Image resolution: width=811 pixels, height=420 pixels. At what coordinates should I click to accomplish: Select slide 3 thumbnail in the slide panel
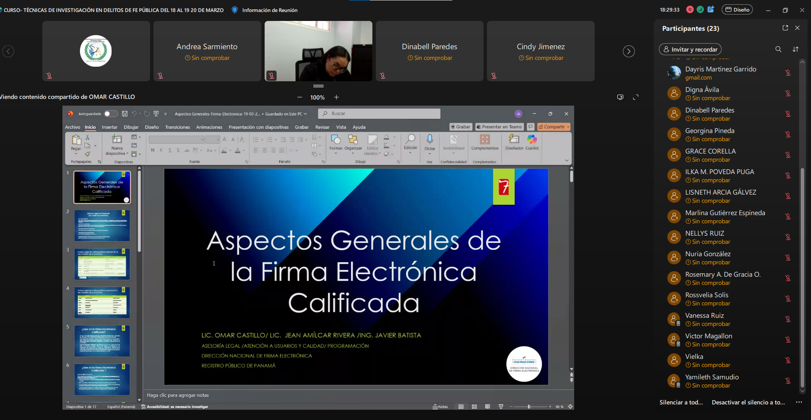click(x=102, y=264)
